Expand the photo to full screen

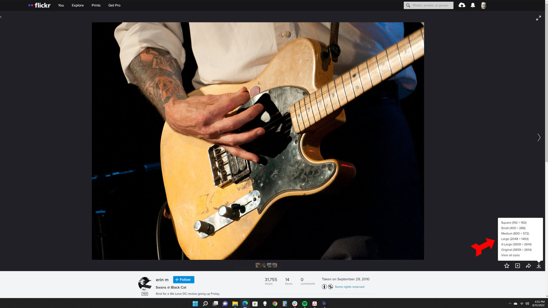click(538, 18)
